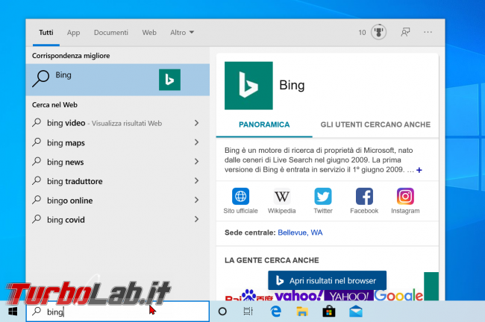Expand the bing news suggestion arrow
This screenshot has height=322, width=485.
pos(196,161)
